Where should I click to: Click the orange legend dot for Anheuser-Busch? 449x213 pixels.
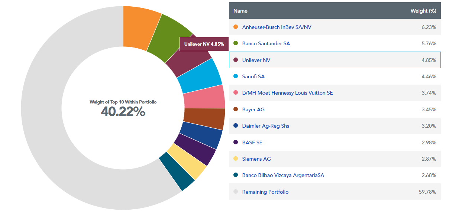[x=235, y=27]
